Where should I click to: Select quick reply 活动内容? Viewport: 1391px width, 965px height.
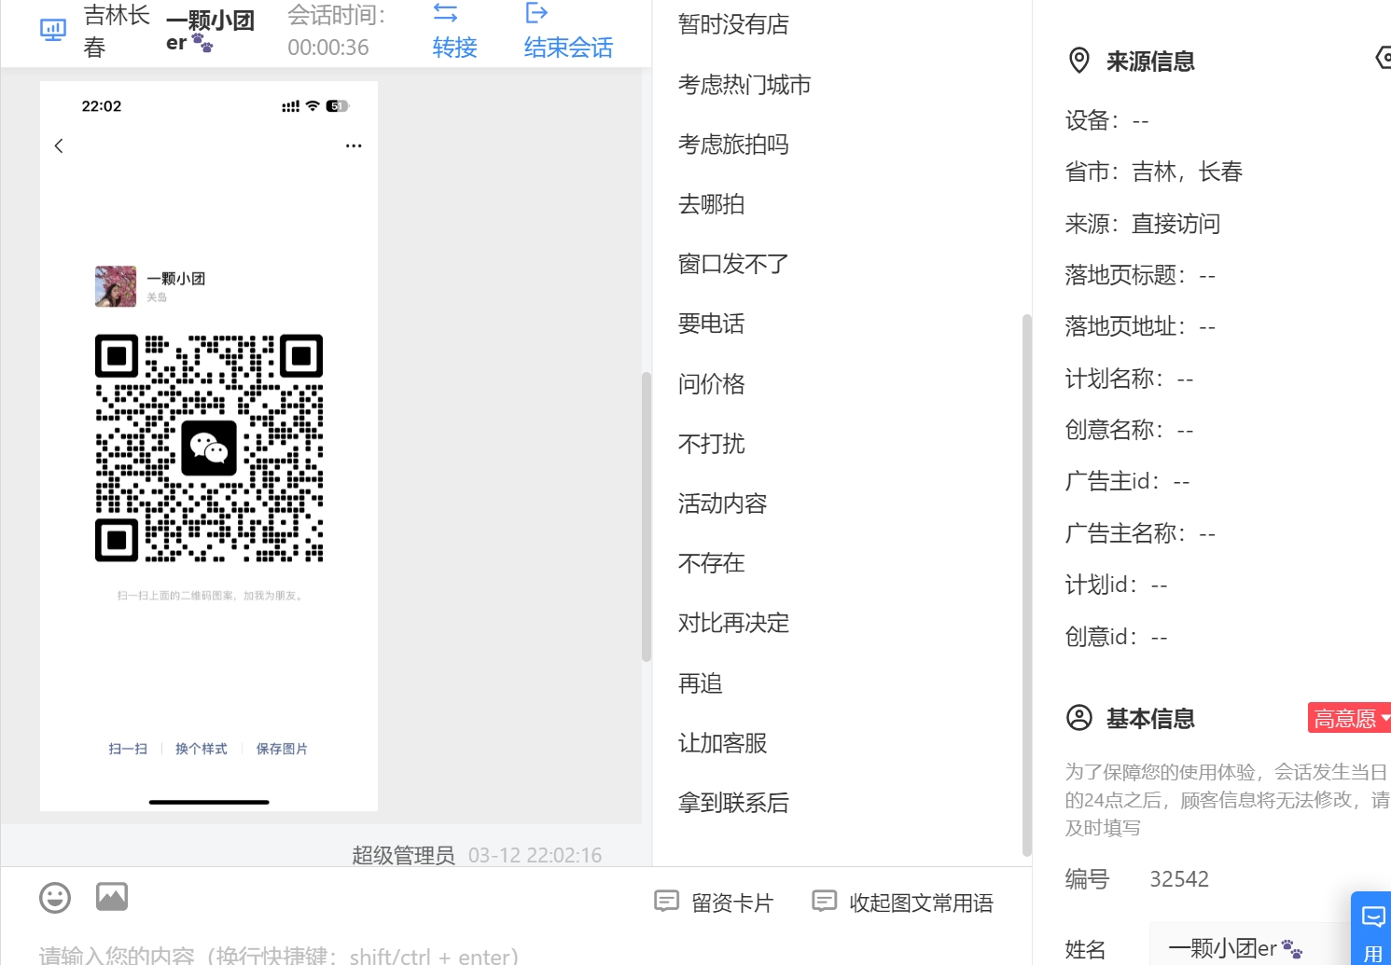722,503
